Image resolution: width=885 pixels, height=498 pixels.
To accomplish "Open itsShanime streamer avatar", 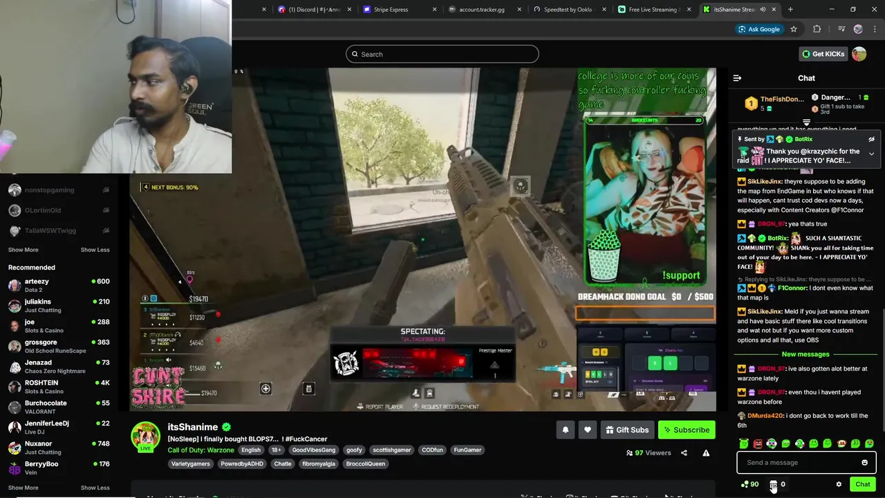I will 146,436.
